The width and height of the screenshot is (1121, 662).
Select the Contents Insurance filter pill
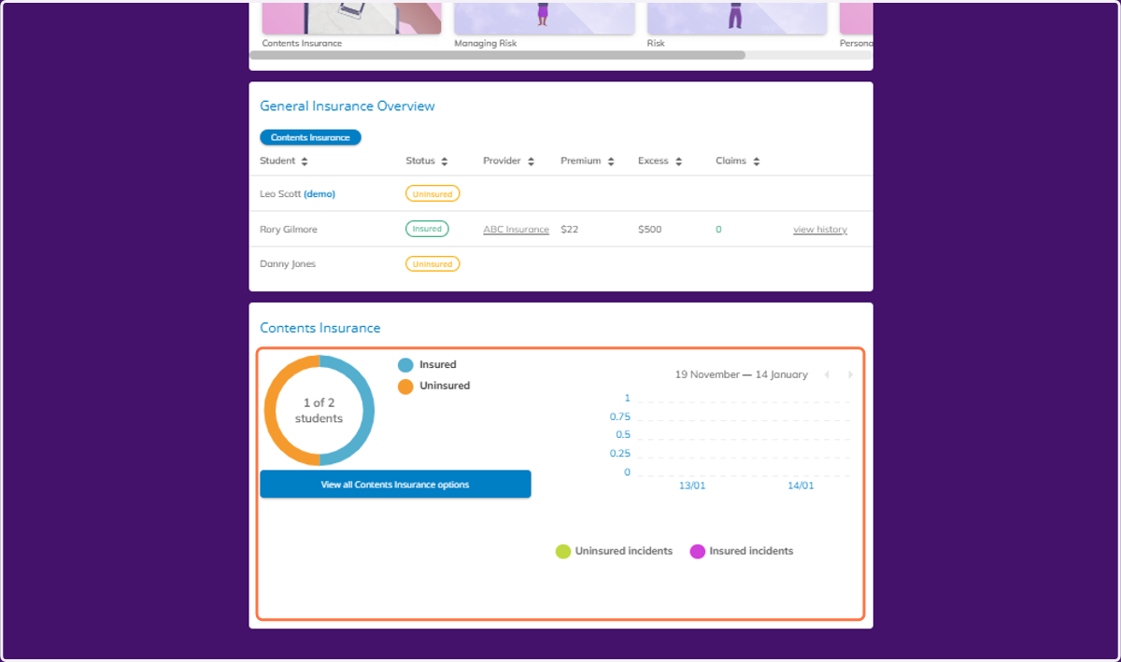(x=310, y=137)
